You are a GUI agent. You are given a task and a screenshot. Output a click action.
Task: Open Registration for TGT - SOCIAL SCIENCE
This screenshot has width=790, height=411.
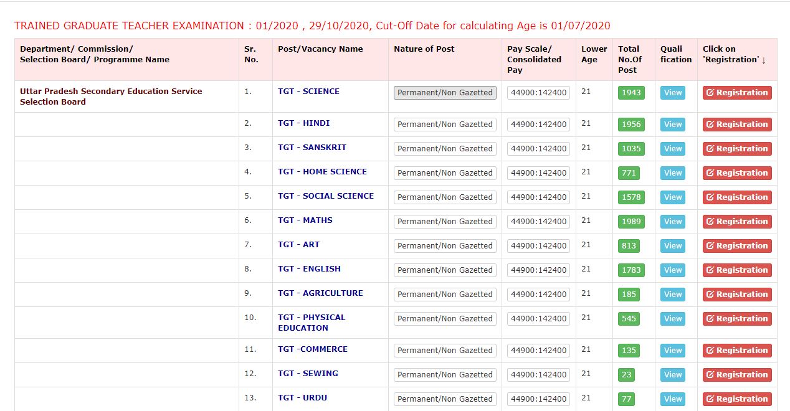pos(737,197)
